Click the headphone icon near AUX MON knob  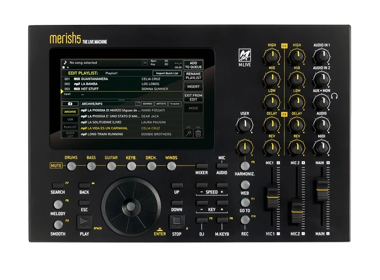[334, 96]
